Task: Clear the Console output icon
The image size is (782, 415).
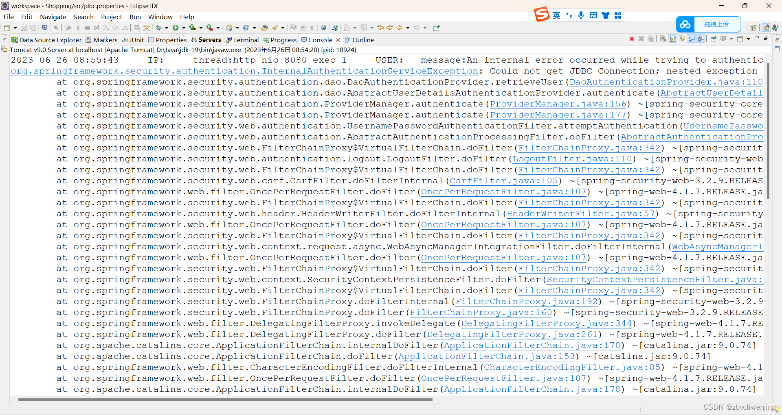Action: point(663,39)
